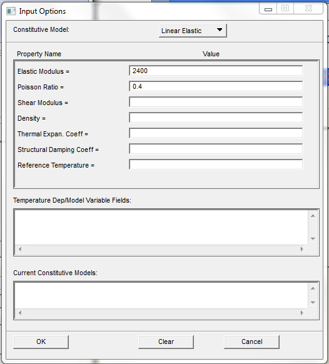Minimize the Input Options window

pos(268,9)
